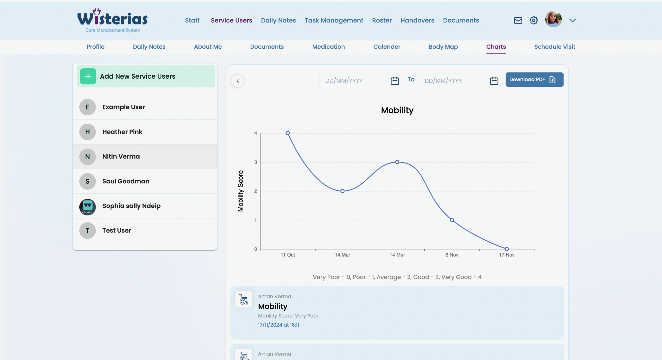662x360 pixels.
Task: Click the user profile avatar photo
Action: (x=553, y=19)
